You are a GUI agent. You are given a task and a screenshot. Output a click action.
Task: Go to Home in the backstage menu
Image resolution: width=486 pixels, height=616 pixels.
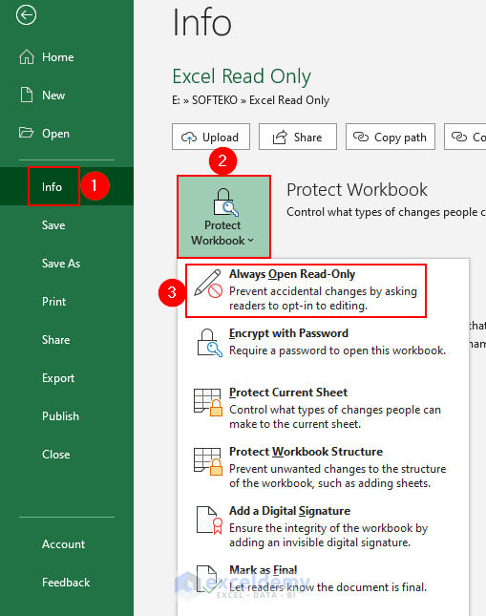67,57
